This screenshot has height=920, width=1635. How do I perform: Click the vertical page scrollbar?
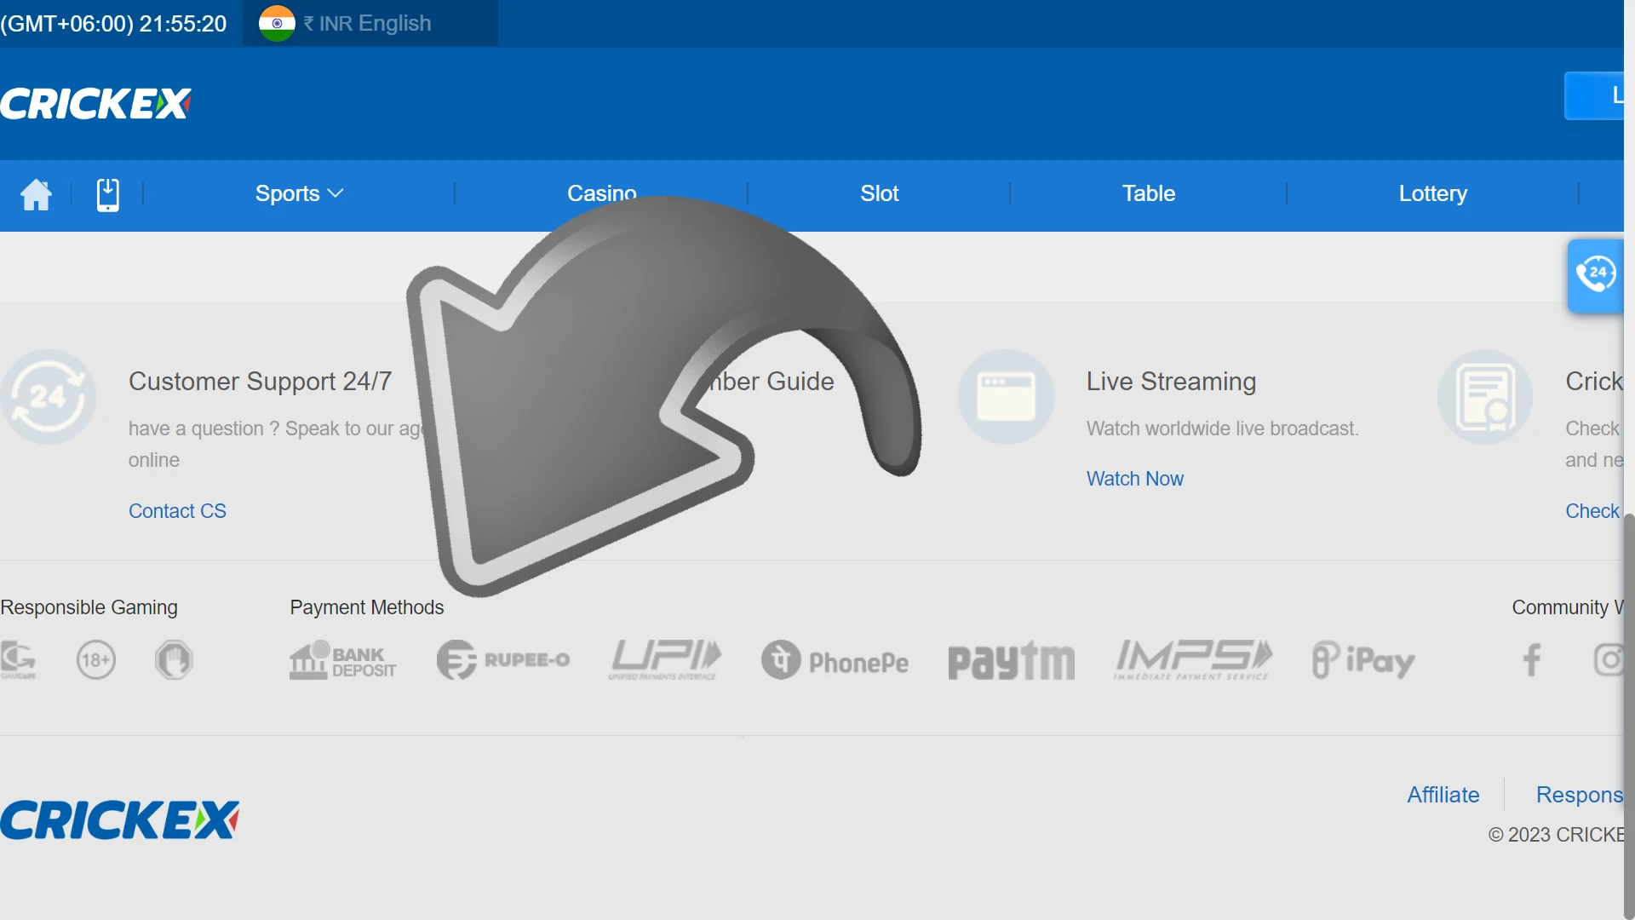tap(1629, 716)
